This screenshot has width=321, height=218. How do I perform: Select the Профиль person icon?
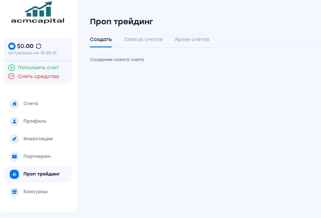click(x=14, y=121)
